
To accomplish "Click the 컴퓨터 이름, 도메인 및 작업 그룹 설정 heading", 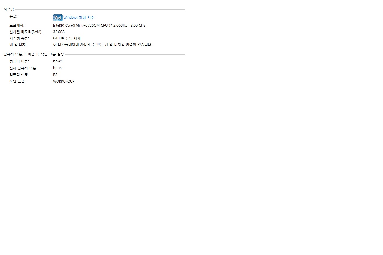I will click(x=34, y=54).
